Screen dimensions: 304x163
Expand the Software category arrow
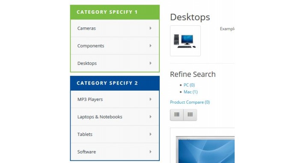pos(150,152)
